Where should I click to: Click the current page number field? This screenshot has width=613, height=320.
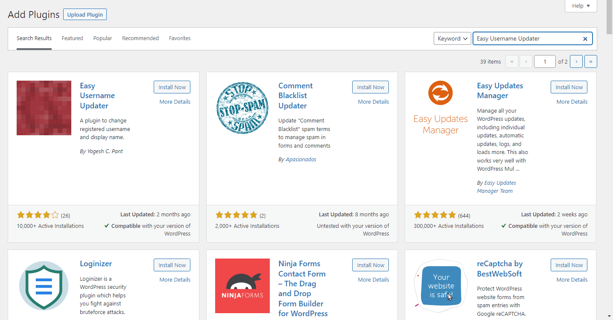(545, 61)
